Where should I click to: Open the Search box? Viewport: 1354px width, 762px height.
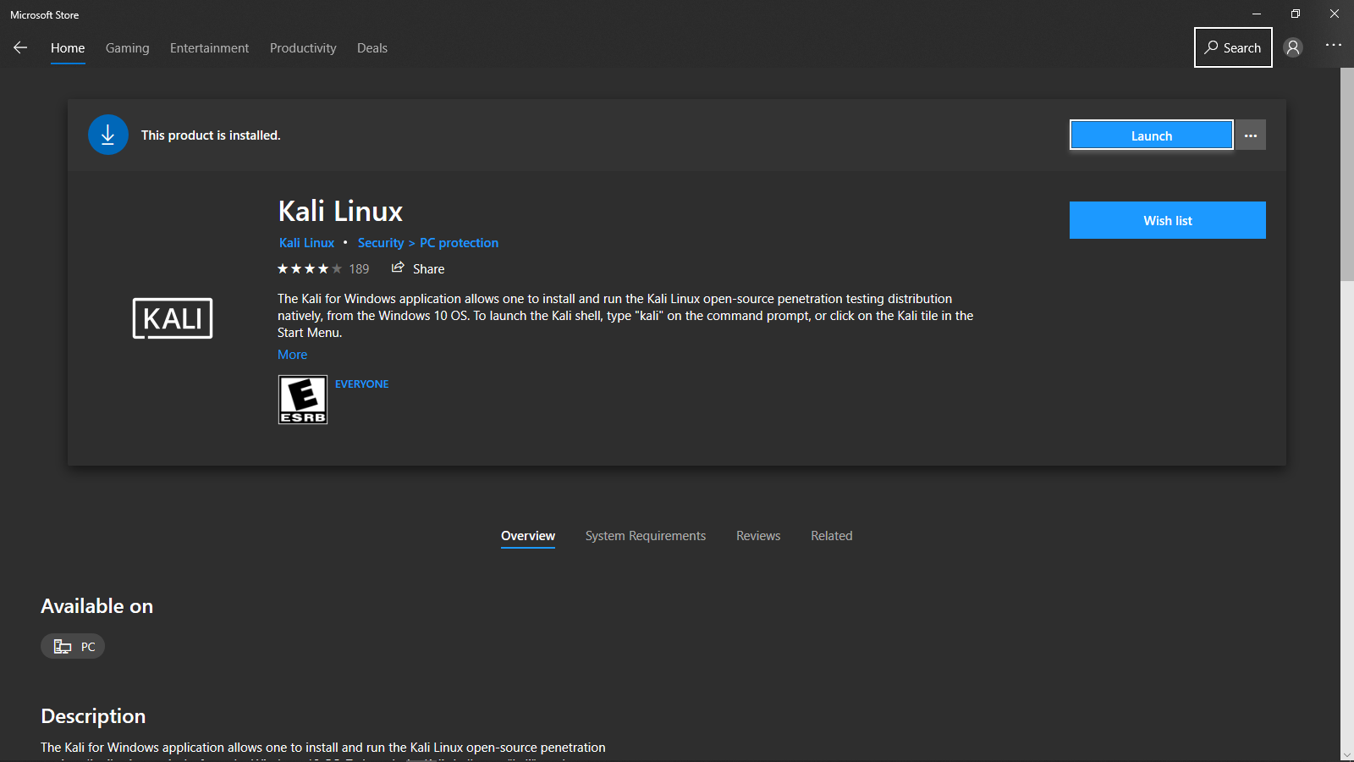coord(1233,47)
